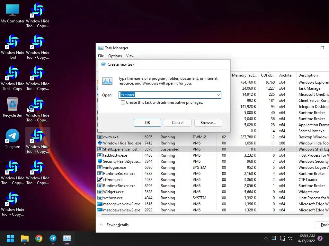
Task: Click the x86 architecture cell
Action: tap(282, 143)
